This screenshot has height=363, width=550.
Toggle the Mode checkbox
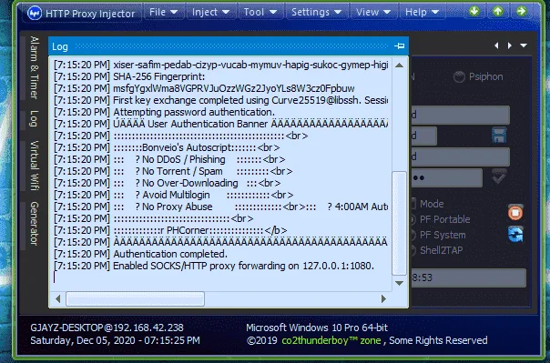(413, 204)
